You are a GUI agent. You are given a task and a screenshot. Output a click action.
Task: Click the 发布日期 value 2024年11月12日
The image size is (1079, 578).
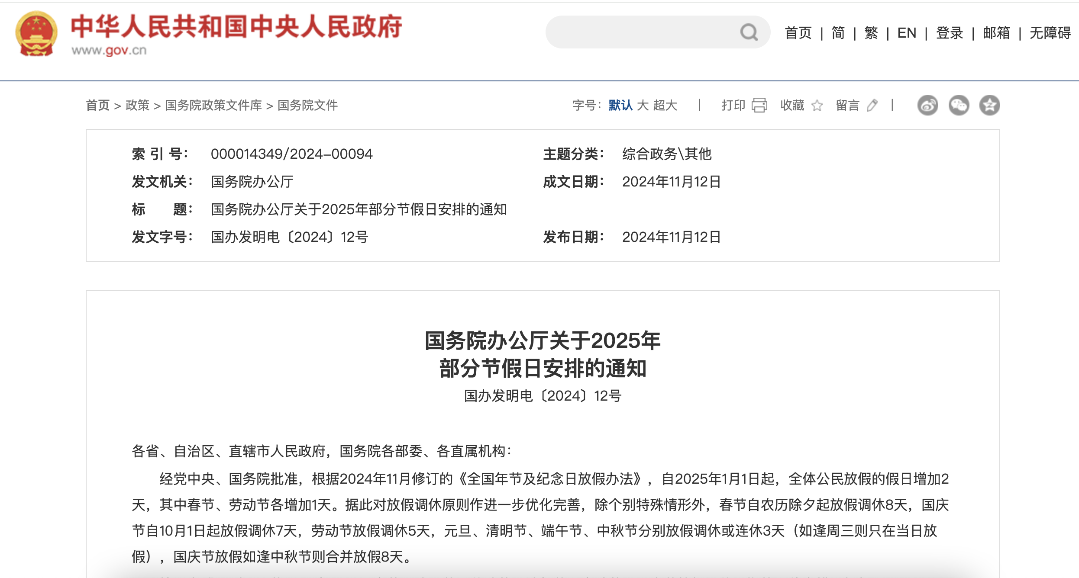click(x=672, y=237)
